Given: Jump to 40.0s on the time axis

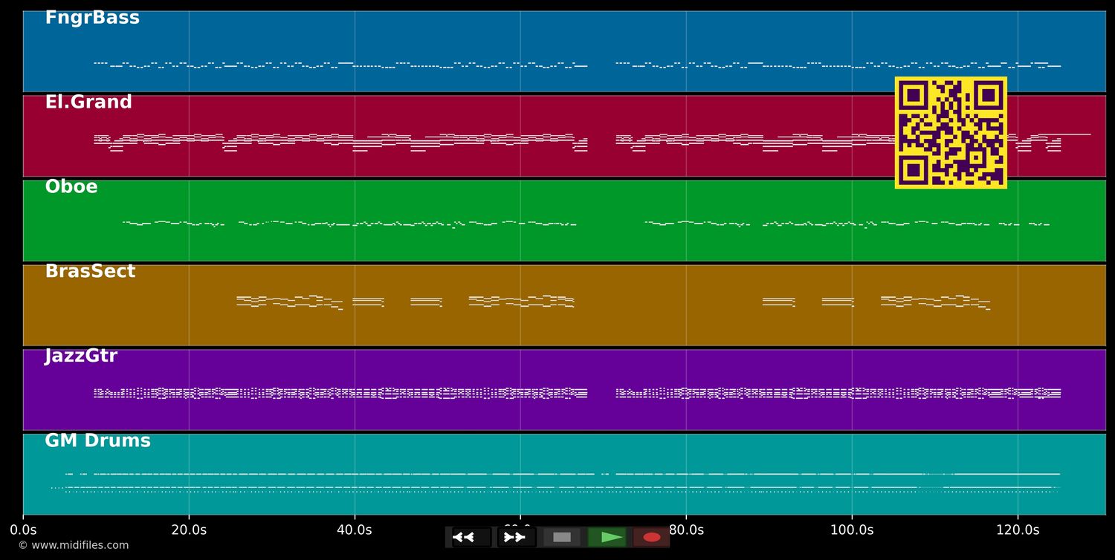Looking at the screenshot, I should click(355, 530).
